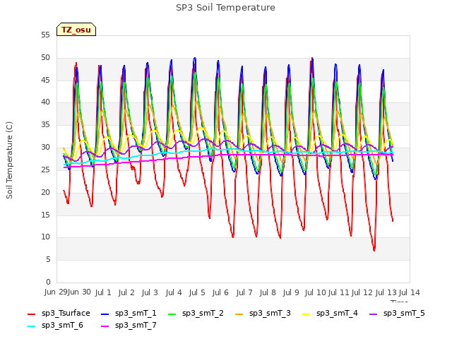Image resolution: width=452 pixels, height=339 pixels.
Task: Click the Jul 4 x-axis tick label
Action: click(174, 292)
